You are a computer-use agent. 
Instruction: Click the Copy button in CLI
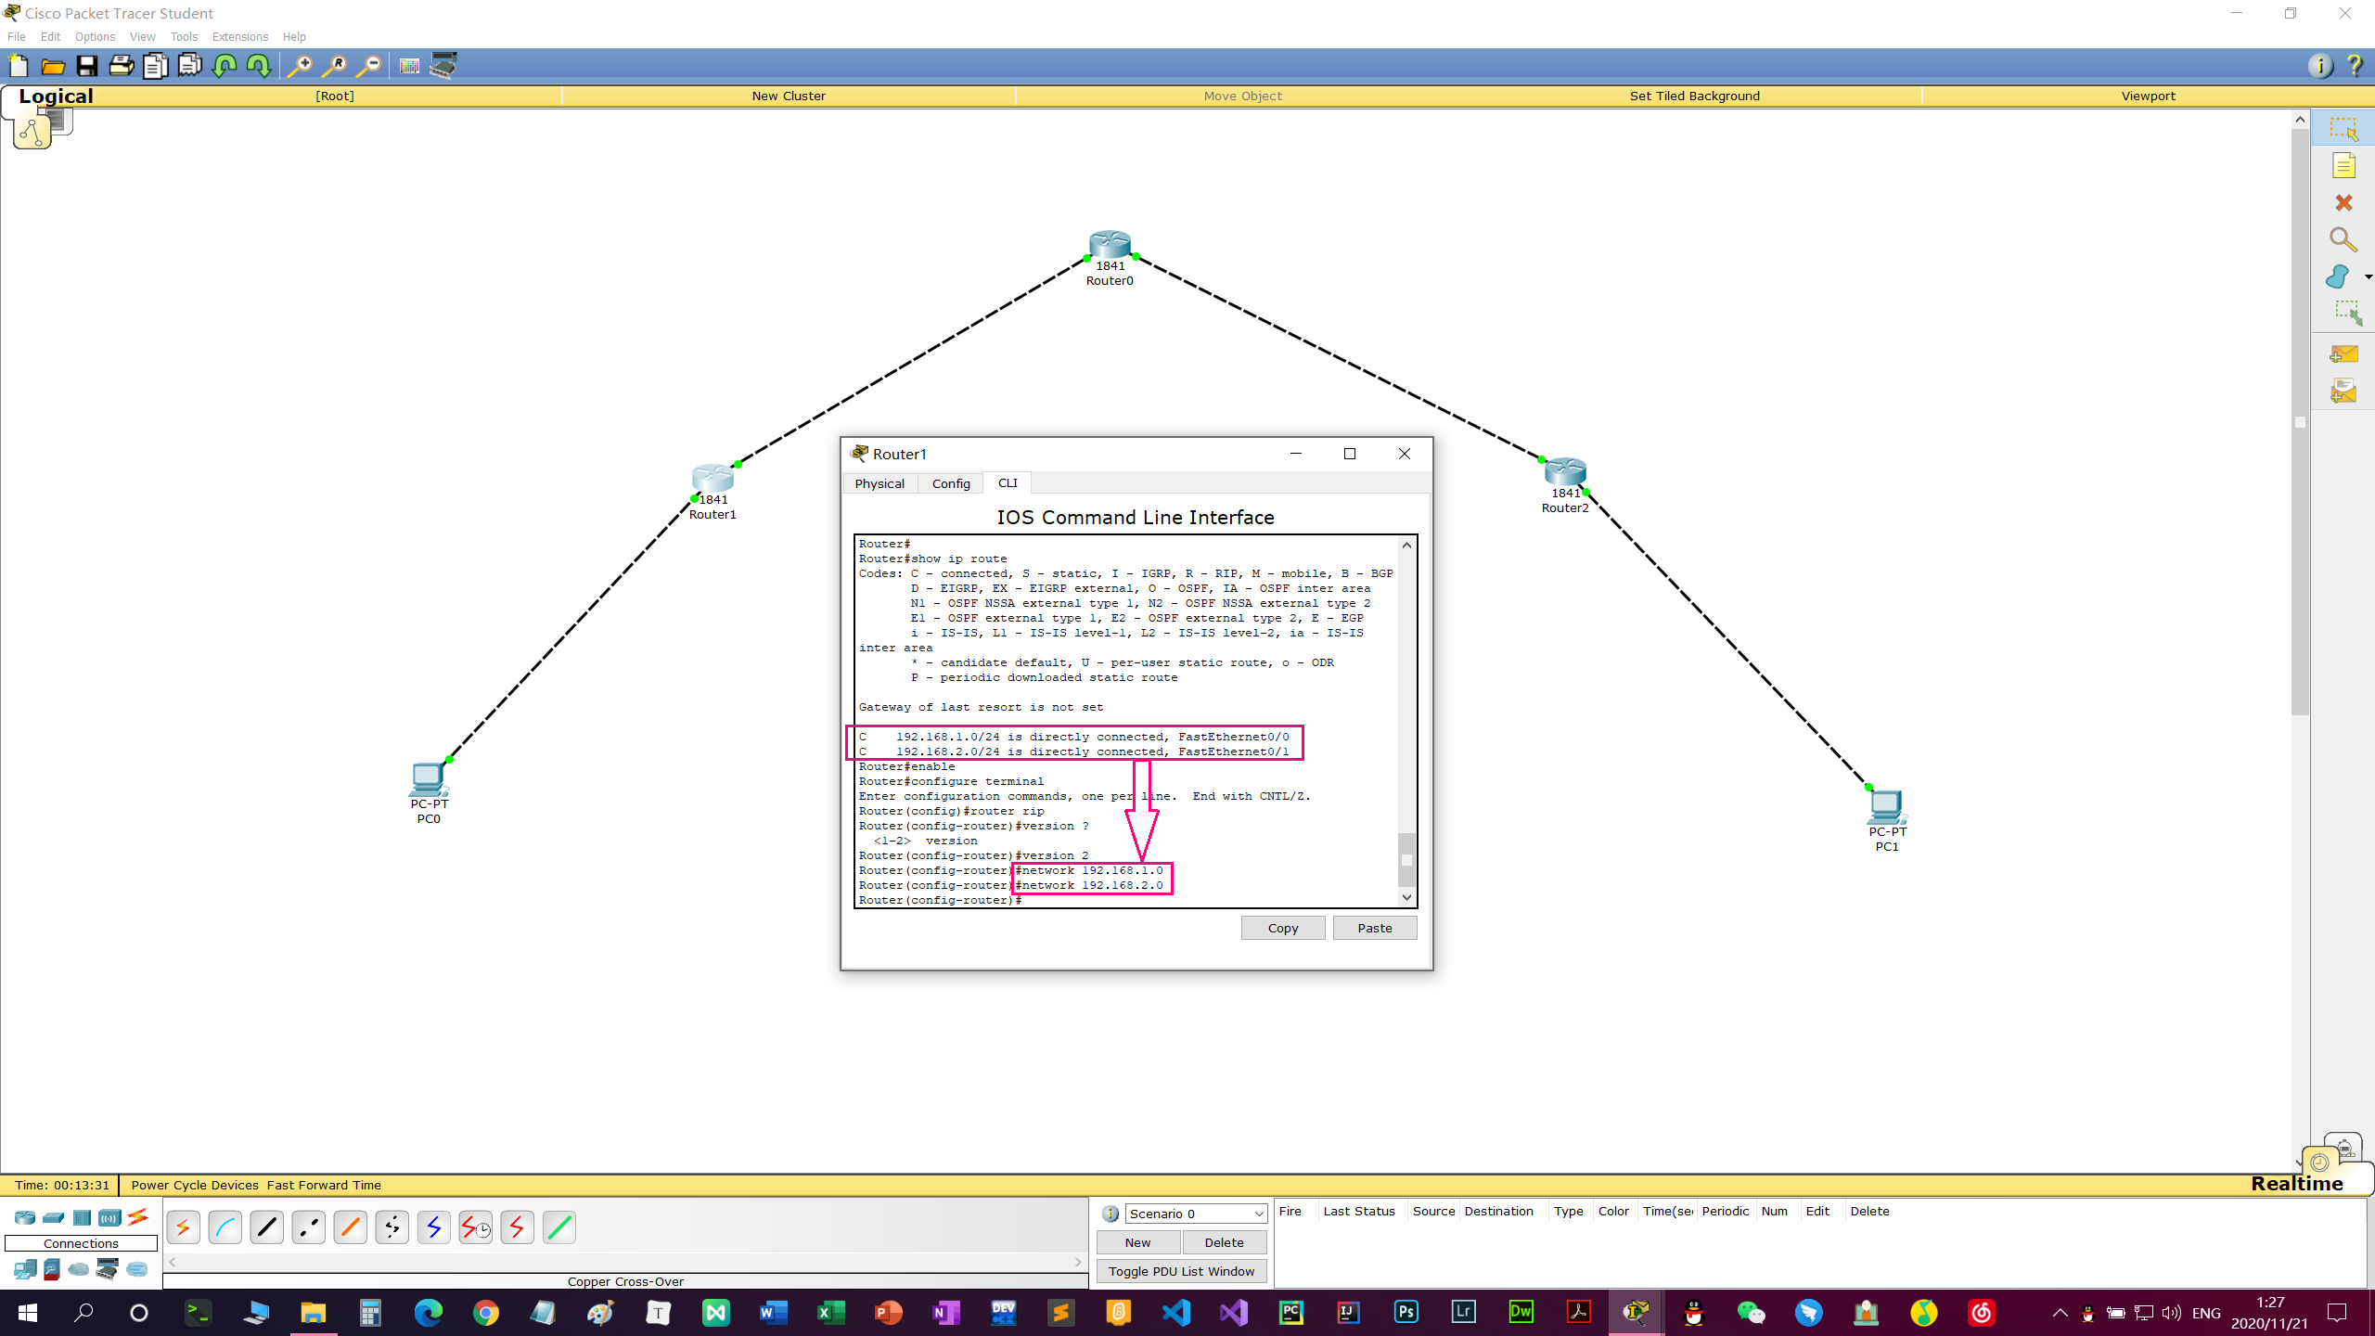pos(1282,927)
